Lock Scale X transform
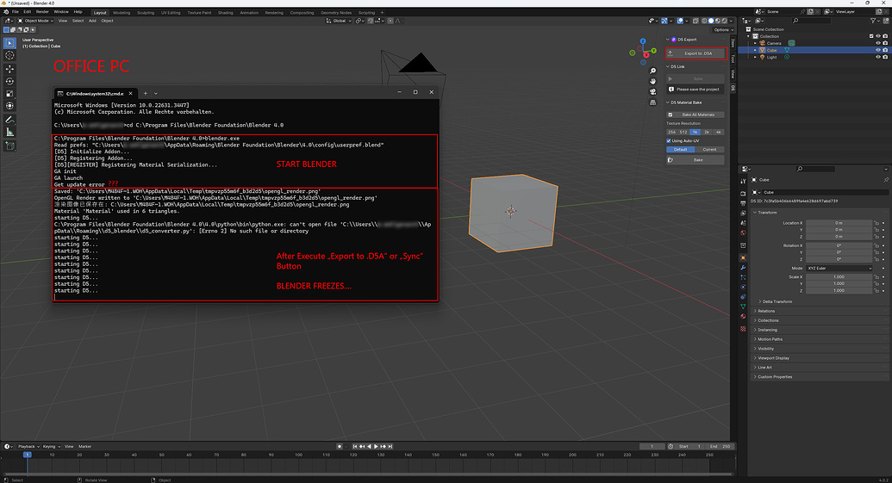 point(876,276)
